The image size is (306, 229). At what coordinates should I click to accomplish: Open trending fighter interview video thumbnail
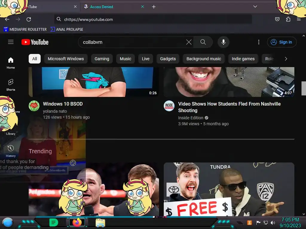pos(94,189)
